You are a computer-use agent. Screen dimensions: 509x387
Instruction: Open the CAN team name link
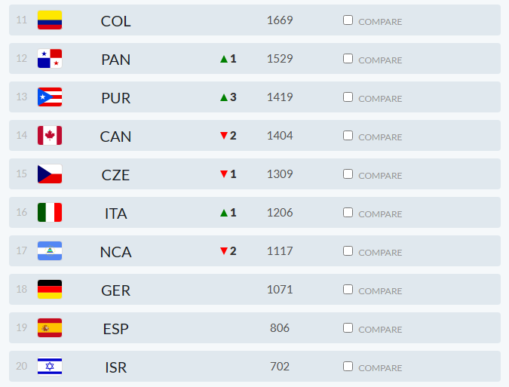click(115, 137)
